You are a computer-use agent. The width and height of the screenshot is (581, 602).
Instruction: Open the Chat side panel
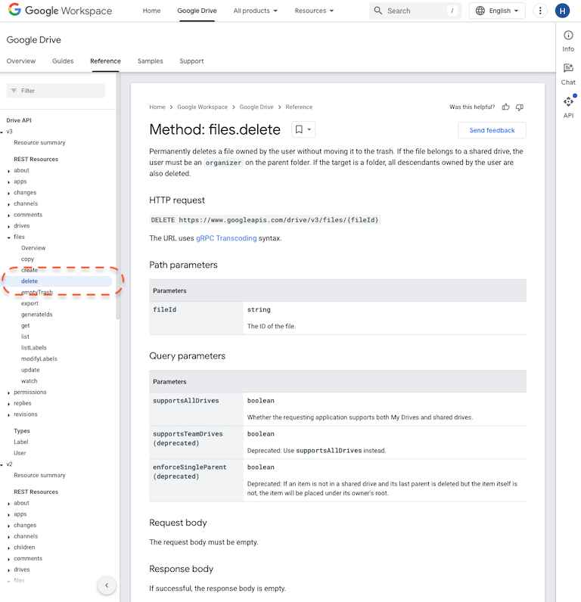(568, 73)
